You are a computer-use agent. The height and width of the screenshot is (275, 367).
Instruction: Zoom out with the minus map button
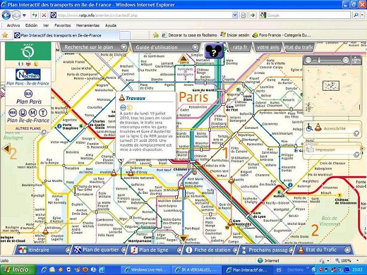309,60
